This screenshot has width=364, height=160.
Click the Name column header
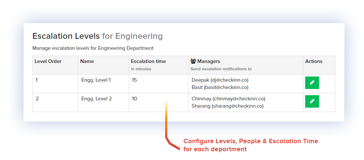[x=87, y=62]
